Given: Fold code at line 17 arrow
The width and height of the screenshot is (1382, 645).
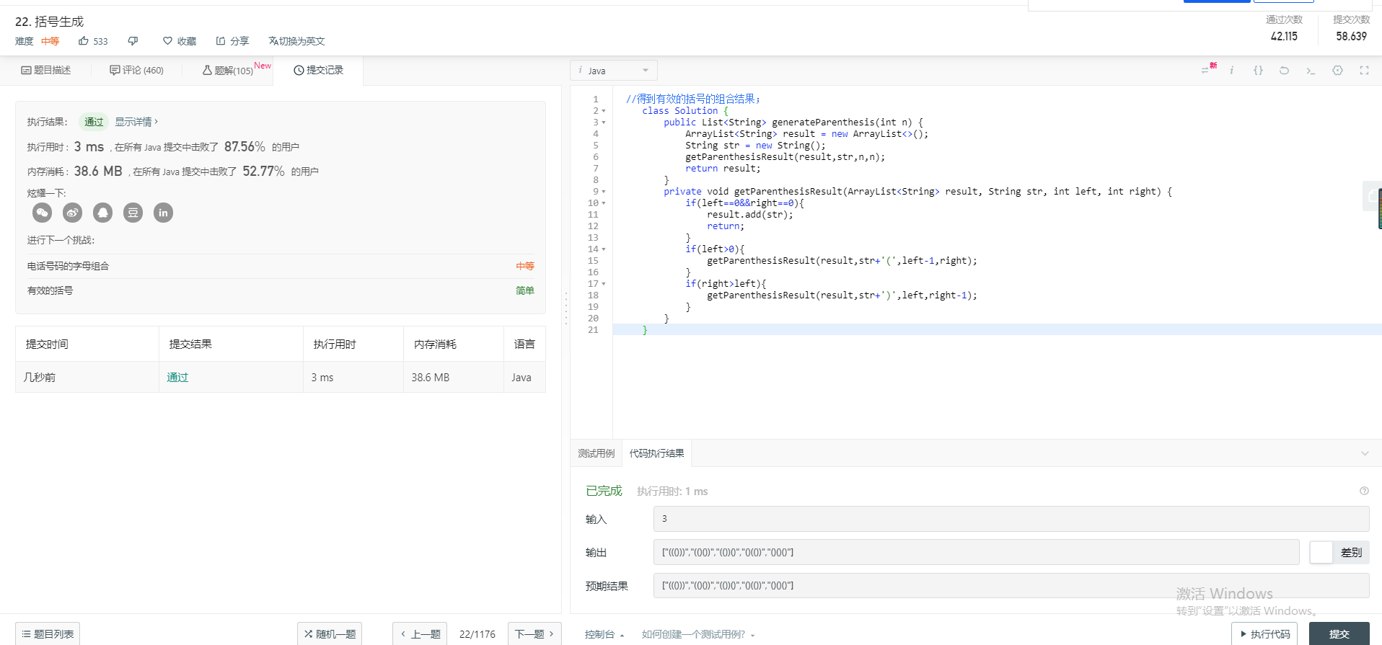Looking at the screenshot, I should (x=604, y=284).
